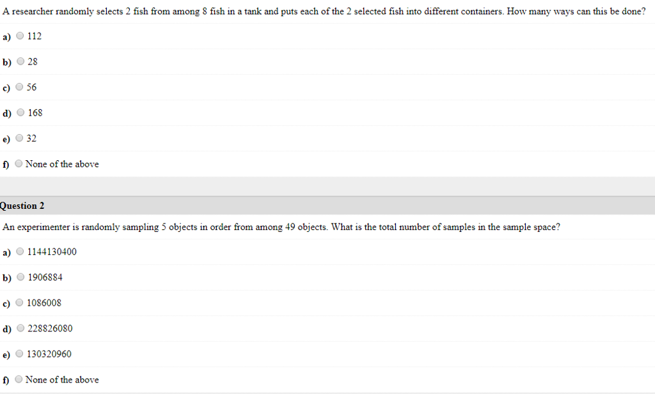
Task: Select None of the above for Question 2
Action: tap(19, 379)
